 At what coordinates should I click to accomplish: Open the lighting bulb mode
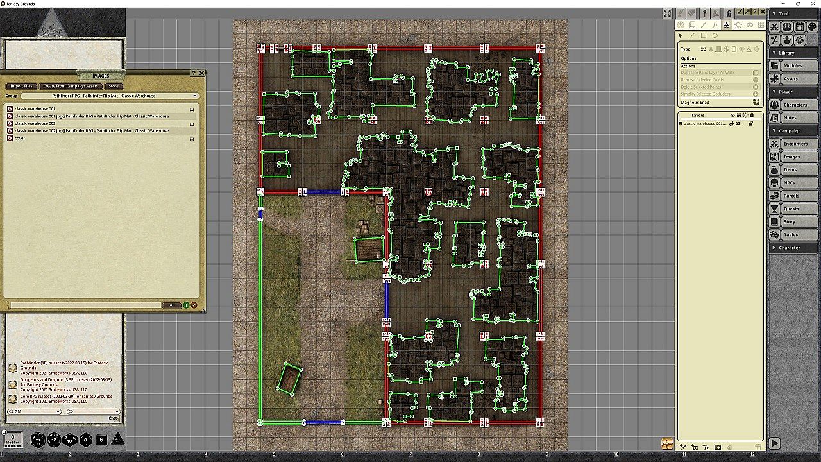click(x=738, y=25)
